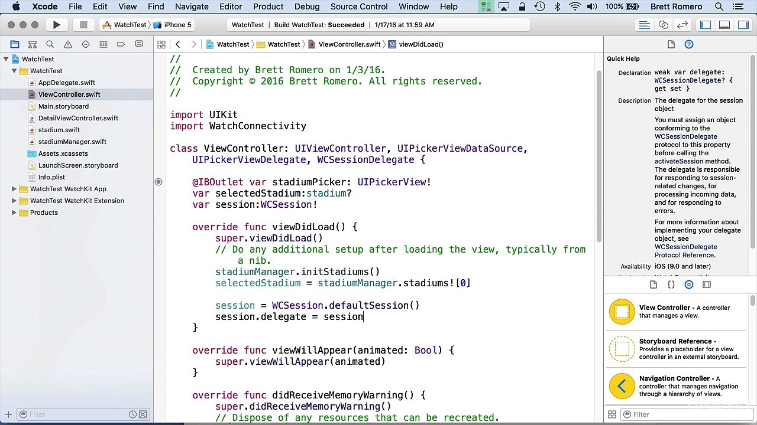
Task: Open the Source Control menu
Action: click(x=359, y=6)
